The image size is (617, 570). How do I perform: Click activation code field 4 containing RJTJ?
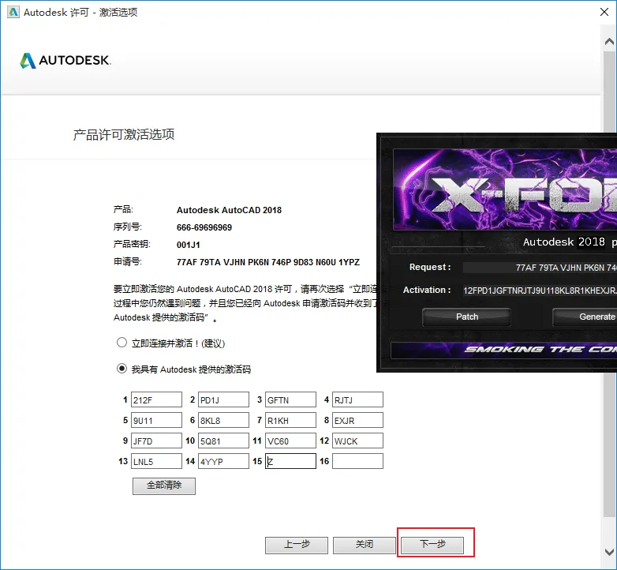pyautogui.click(x=357, y=399)
